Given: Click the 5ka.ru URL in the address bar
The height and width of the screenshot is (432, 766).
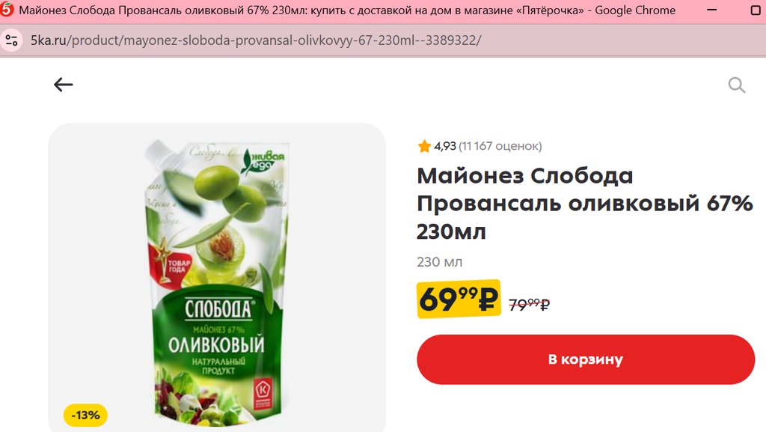Looking at the screenshot, I should (256, 40).
